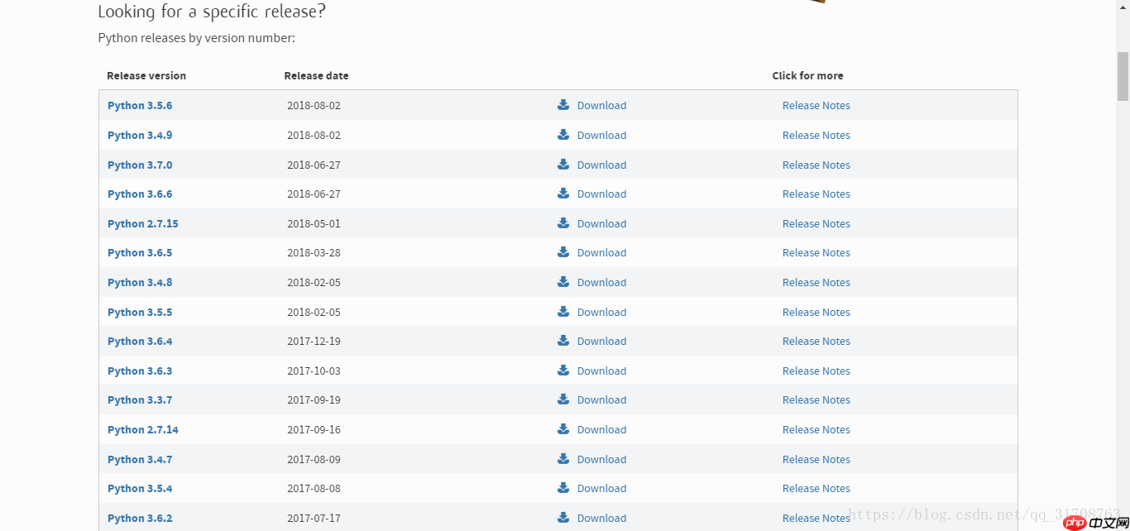View Release Notes for Python 2.7.15

pos(816,224)
